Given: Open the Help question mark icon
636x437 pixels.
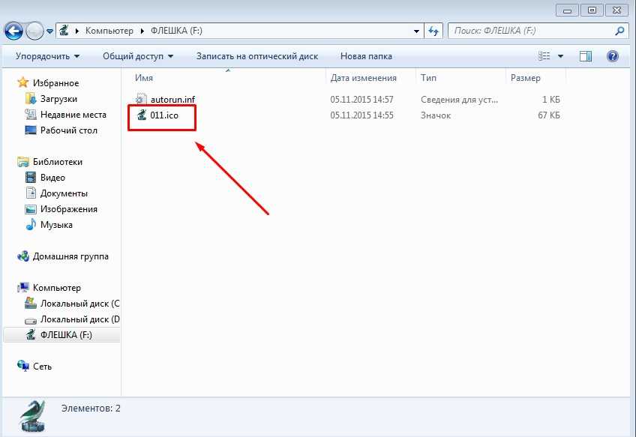Looking at the screenshot, I should point(612,56).
